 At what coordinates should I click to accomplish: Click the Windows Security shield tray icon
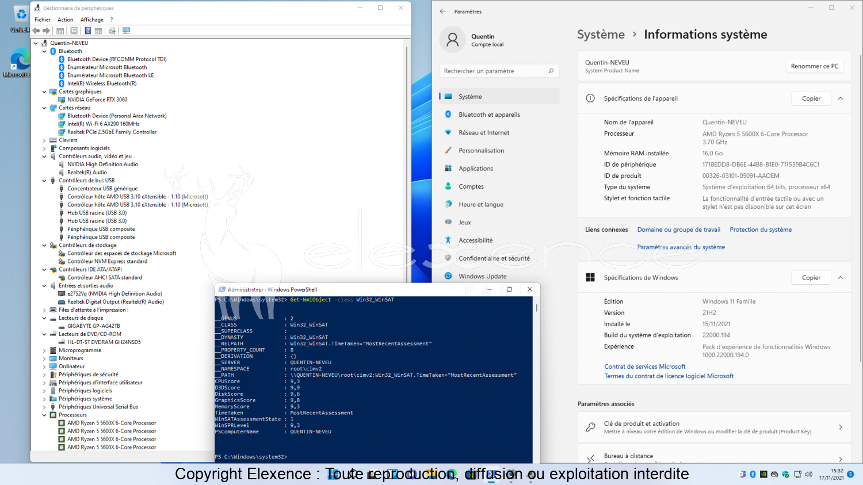pos(786,475)
